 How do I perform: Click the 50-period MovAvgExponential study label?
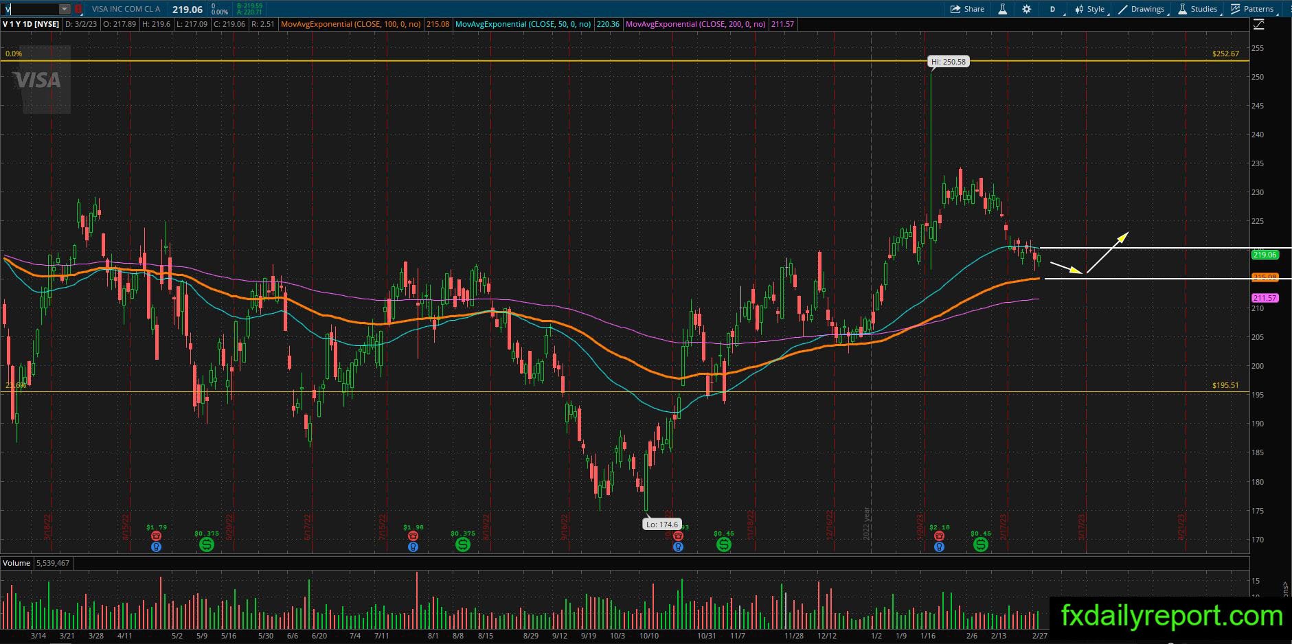coord(523,24)
